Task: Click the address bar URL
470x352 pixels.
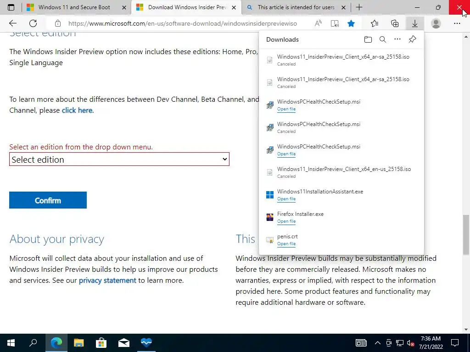Action: tap(183, 23)
